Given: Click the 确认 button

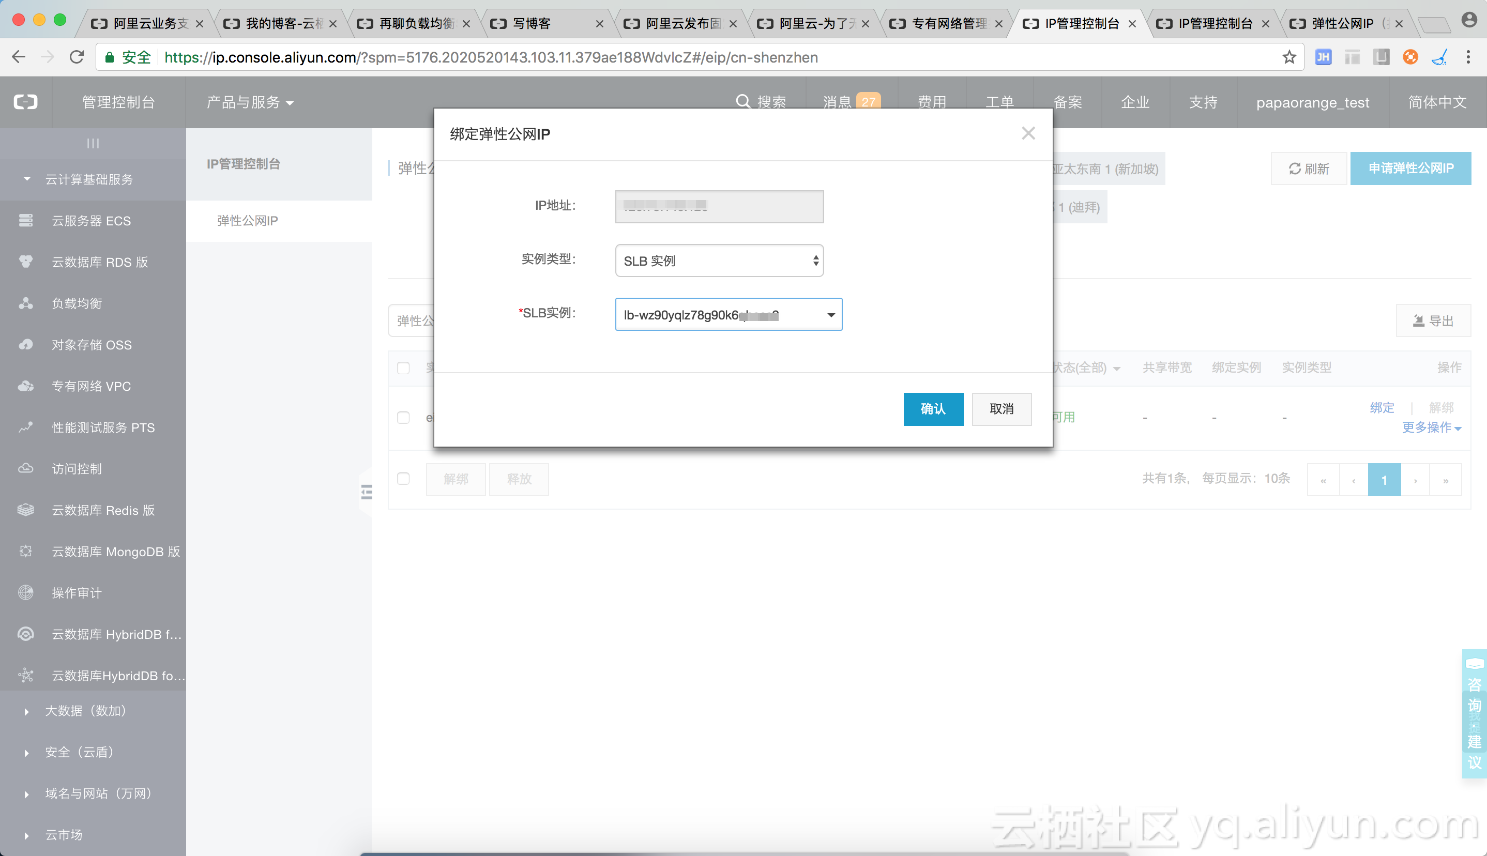Looking at the screenshot, I should (x=933, y=409).
